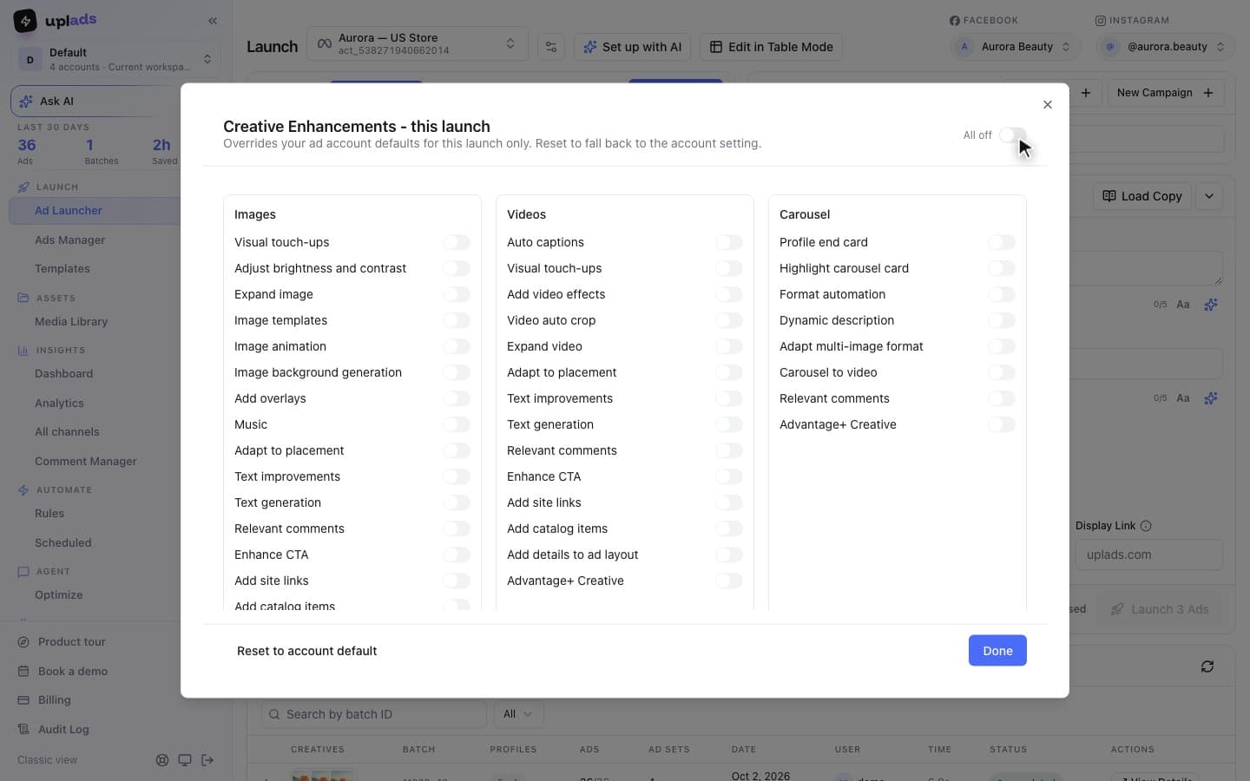Open the Default workspace switcher
The width and height of the screenshot is (1250, 781).
115,59
